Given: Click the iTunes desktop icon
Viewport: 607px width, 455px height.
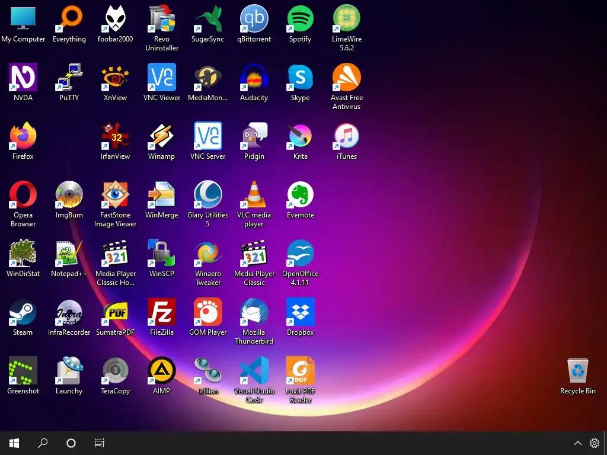Looking at the screenshot, I should click(x=346, y=136).
